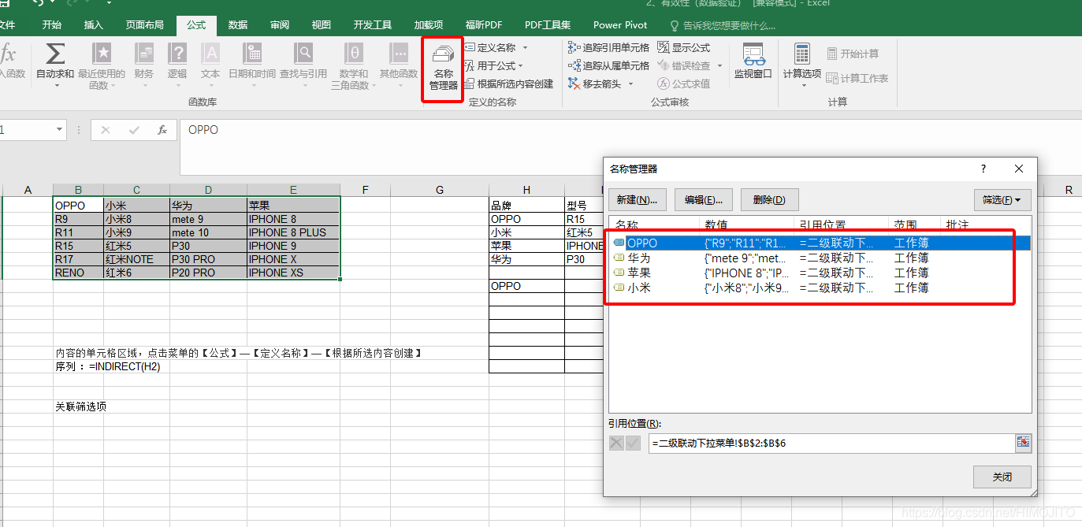Click 计算工作表 calculate sheet

[857, 79]
